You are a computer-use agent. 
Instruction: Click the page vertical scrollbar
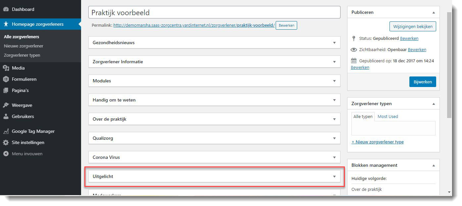[x=449, y=65]
